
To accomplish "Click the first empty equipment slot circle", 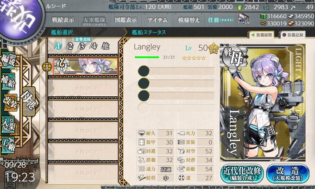I will [144, 71].
